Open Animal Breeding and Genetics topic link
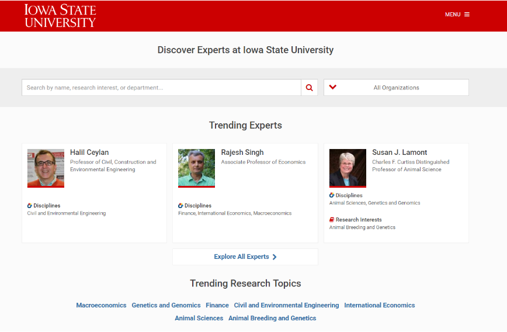507x332 pixels. coord(272,319)
